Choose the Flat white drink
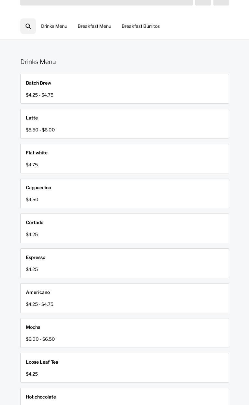 tap(124, 159)
